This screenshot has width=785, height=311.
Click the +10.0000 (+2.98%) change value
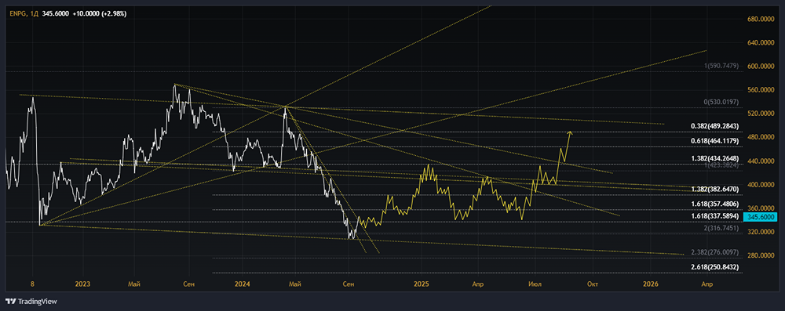(x=99, y=14)
